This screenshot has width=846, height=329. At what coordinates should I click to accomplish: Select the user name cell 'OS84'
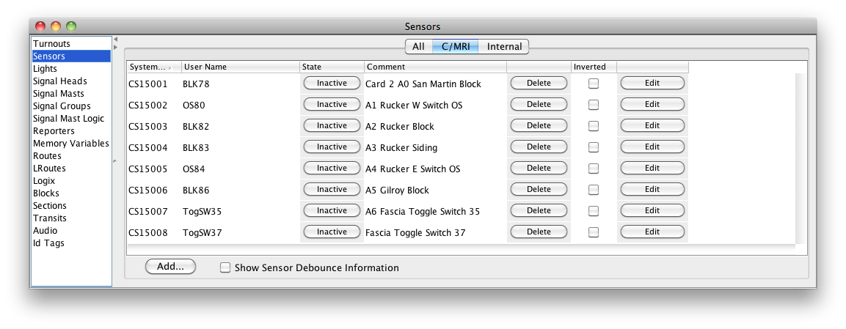[241, 169]
